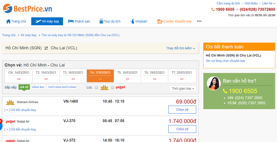Click the bed icon beside Khách sạn

coord(71,21)
